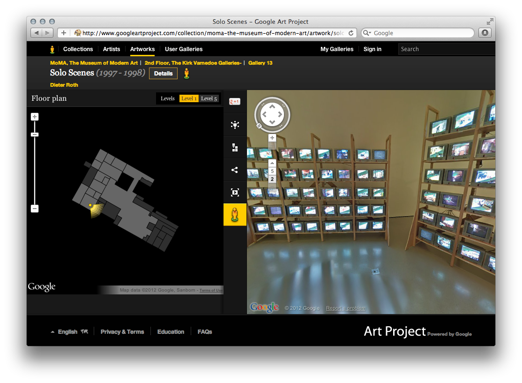Open the Artworks menu in the navigation bar
This screenshot has width=522, height=383.
coord(142,49)
